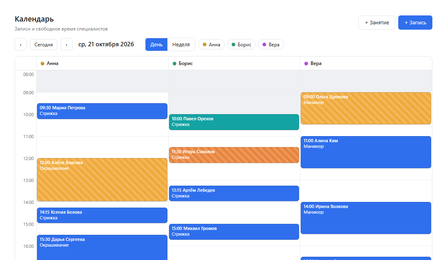Open the 11:30 Игорь Соколов appointment
This screenshot has width=447, height=260.
pyautogui.click(x=234, y=155)
